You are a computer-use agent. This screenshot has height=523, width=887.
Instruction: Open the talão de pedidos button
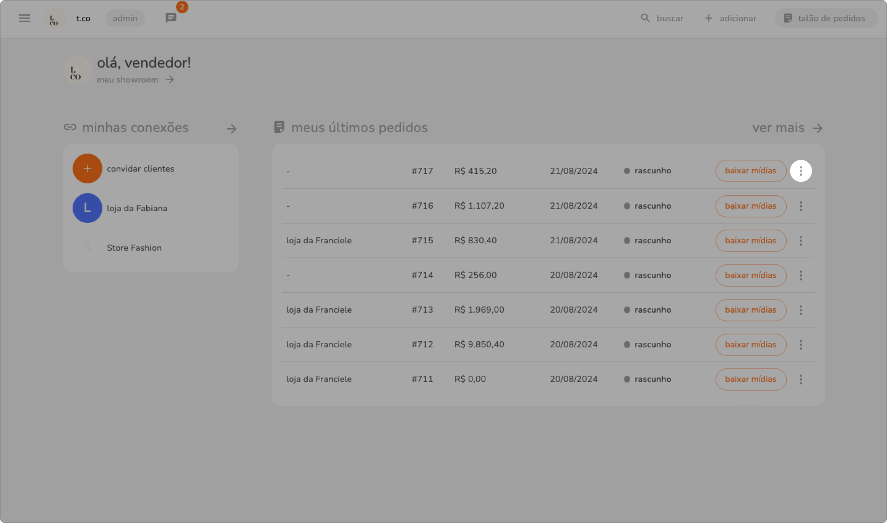825,18
